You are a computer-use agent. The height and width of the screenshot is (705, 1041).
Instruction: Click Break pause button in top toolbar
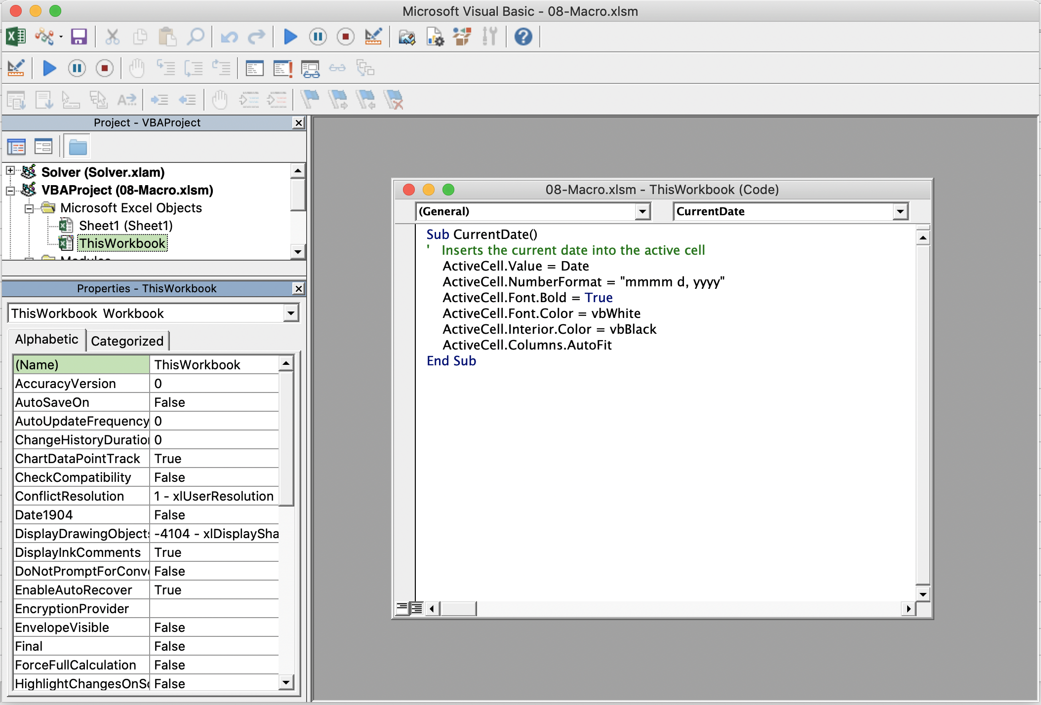click(318, 37)
